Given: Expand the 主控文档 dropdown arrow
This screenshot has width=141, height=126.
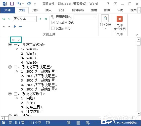Looking at the screenshot, I should [106, 29].
